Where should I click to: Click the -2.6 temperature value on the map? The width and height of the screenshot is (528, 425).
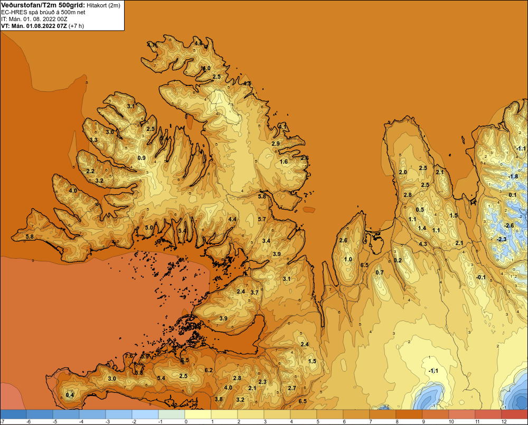click(509, 225)
